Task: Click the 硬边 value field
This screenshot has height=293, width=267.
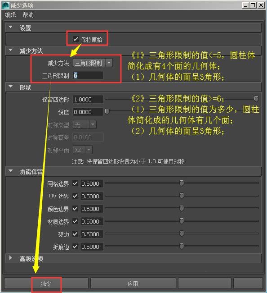Action: [x=92, y=234]
